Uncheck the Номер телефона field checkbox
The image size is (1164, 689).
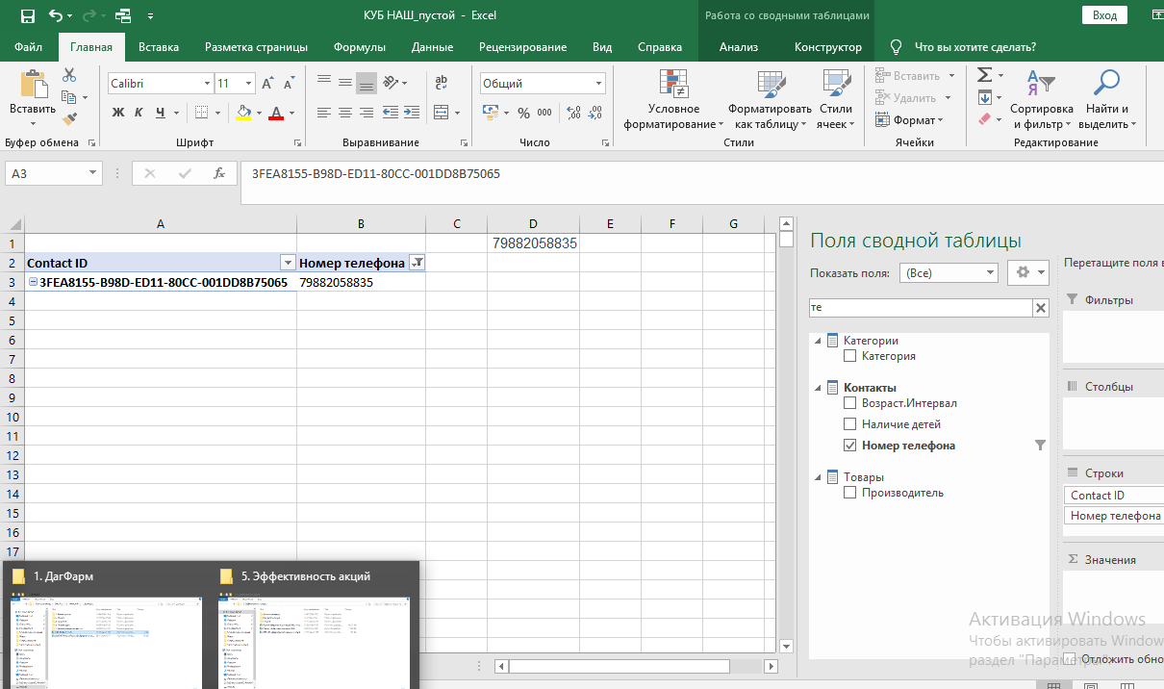[849, 446]
